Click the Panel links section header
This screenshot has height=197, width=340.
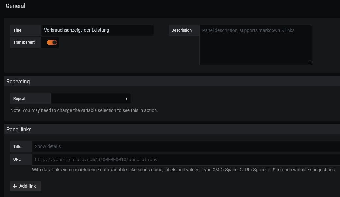[19, 129]
